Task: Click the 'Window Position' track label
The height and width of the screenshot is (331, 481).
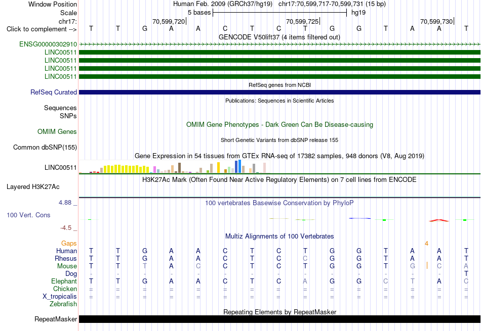Action: click(53, 4)
